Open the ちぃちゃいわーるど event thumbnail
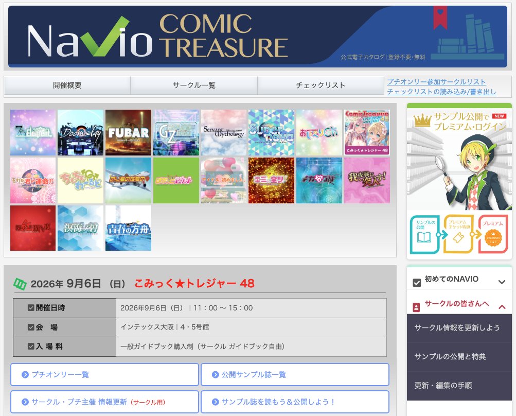This screenshot has height=416, width=516. [81, 180]
